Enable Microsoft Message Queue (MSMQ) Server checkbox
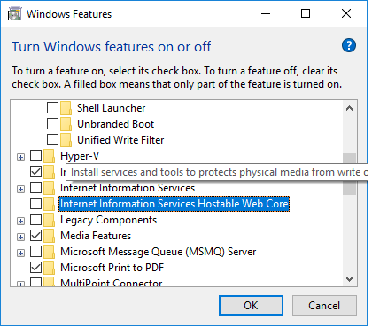Viewport: 372px width, 328px height. [x=36, y=252]
